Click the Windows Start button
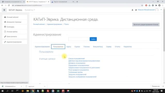This screenshot has width=165, height=93. click(x=2, y=91)
